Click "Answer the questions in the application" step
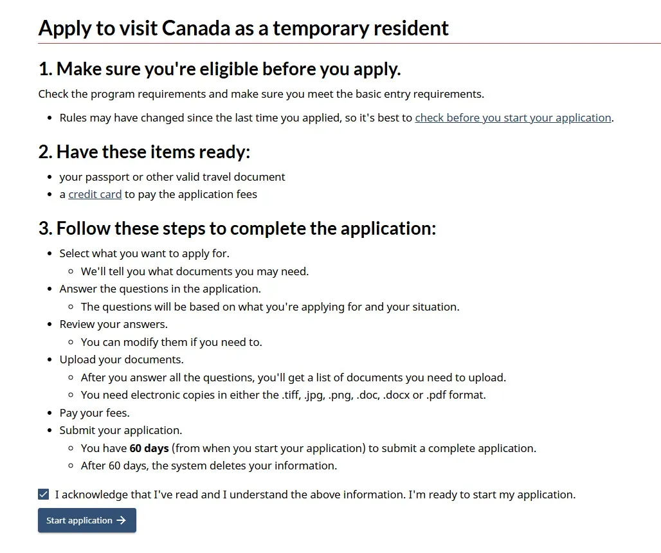Screen dimensions: 661x553 [x=160, y=289]
